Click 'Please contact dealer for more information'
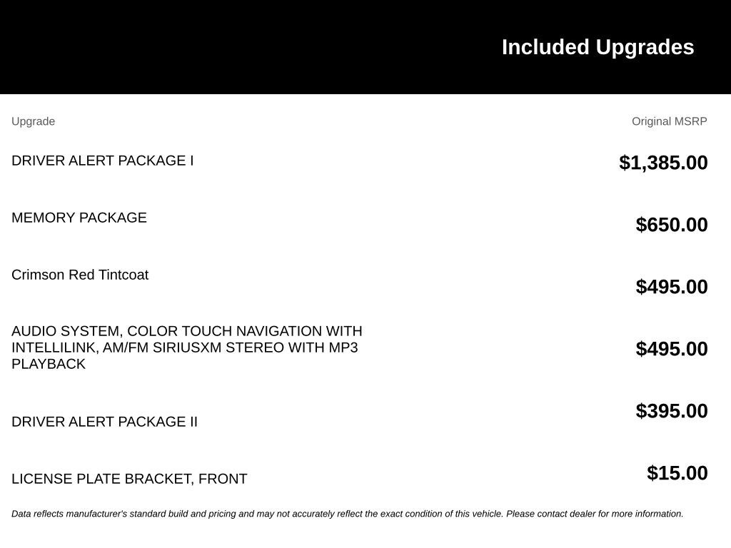The width and height of the screenshot is (731, 548). coord(595,514)
